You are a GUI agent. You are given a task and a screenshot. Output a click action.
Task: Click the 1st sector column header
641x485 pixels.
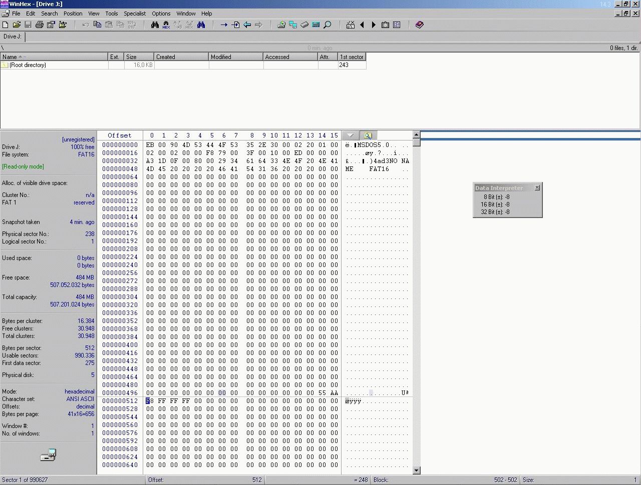(x=352, y=57)
